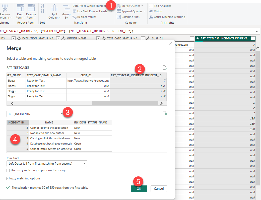Refresh preview of the RPT_TESTCASES table
This screenshot has height=200, width=261.
165,68
